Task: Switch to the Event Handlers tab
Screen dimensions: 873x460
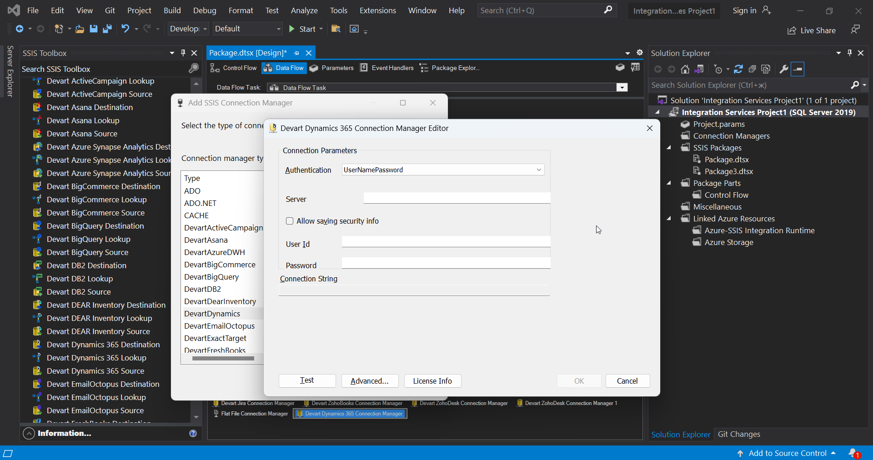Action: 392,68
